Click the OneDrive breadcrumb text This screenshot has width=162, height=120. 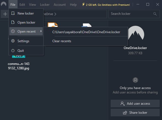[x=48, y=14]
